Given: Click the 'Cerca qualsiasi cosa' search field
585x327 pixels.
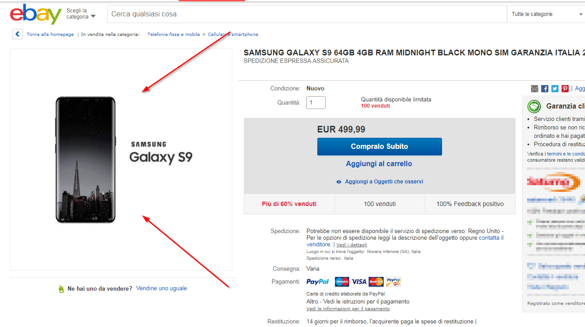Looking at the screenshot, I should click(x=306, y=14).
